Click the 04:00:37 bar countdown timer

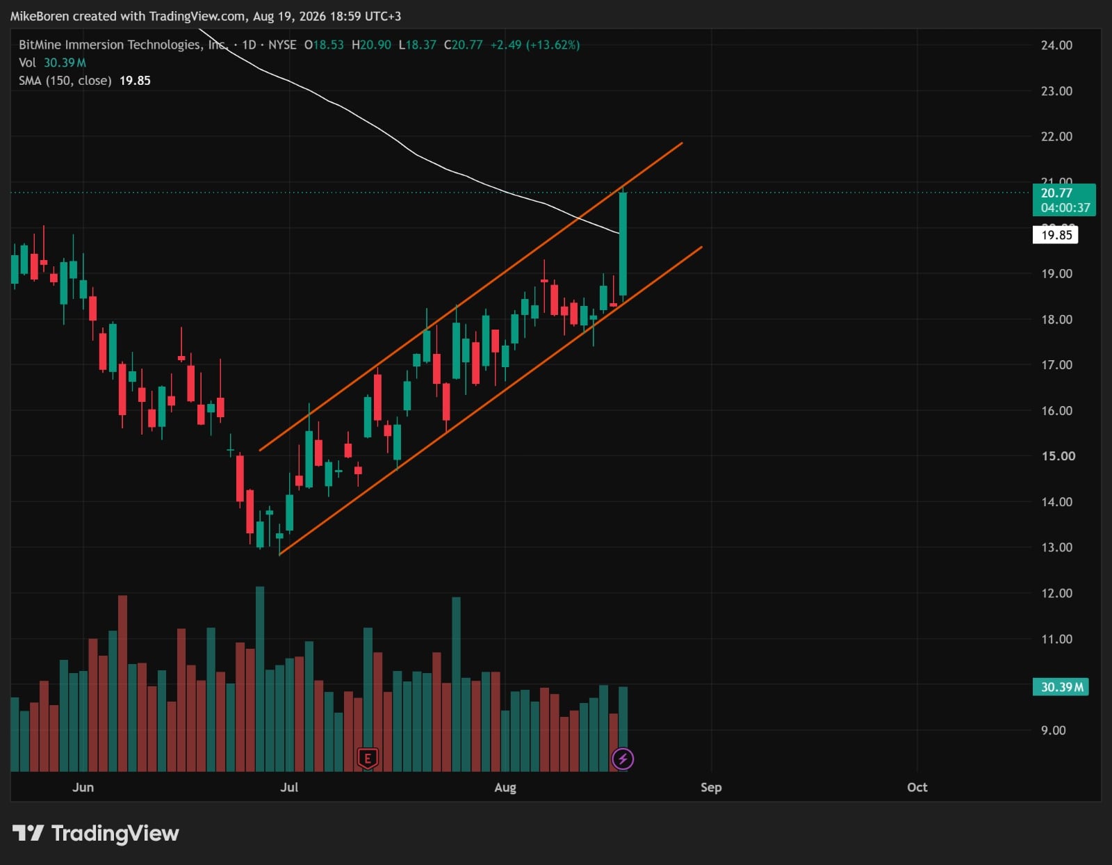click(1065, 208)
